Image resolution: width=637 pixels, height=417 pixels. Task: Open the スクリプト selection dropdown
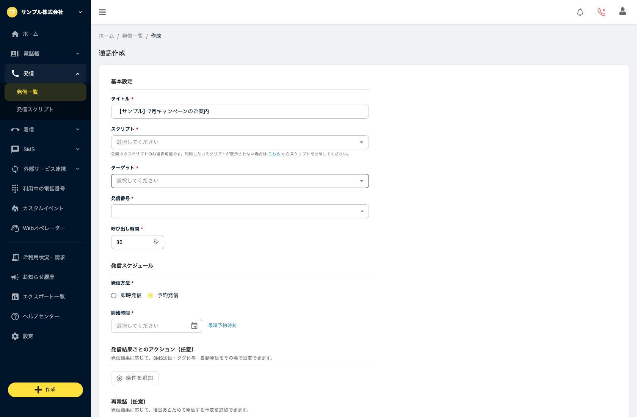240,142
